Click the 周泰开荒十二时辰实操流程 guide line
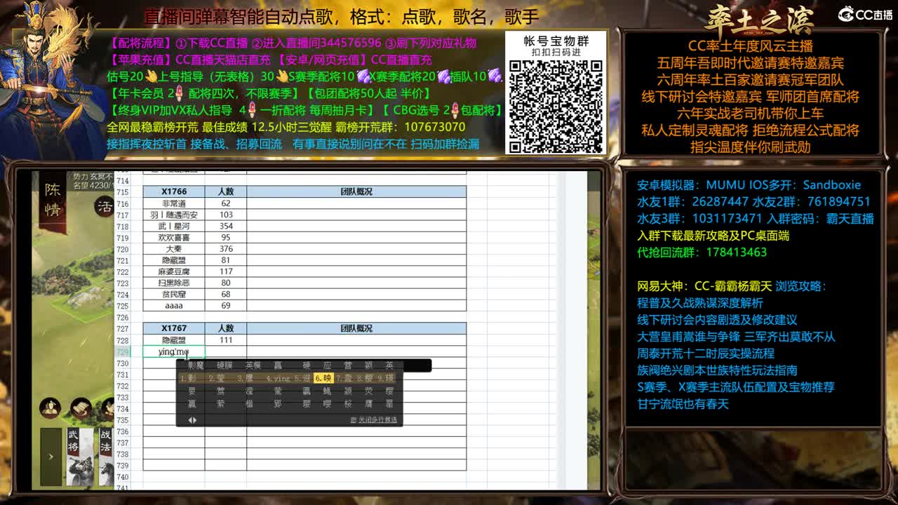The width and height of the screenshot is (898, 505). click(x=706, y=353)
